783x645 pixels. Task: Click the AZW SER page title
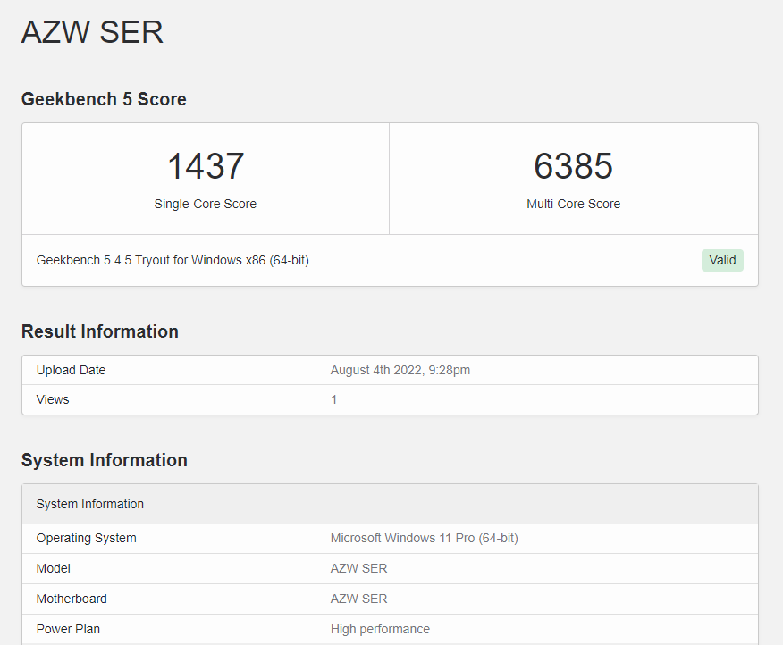click(92, 32)
